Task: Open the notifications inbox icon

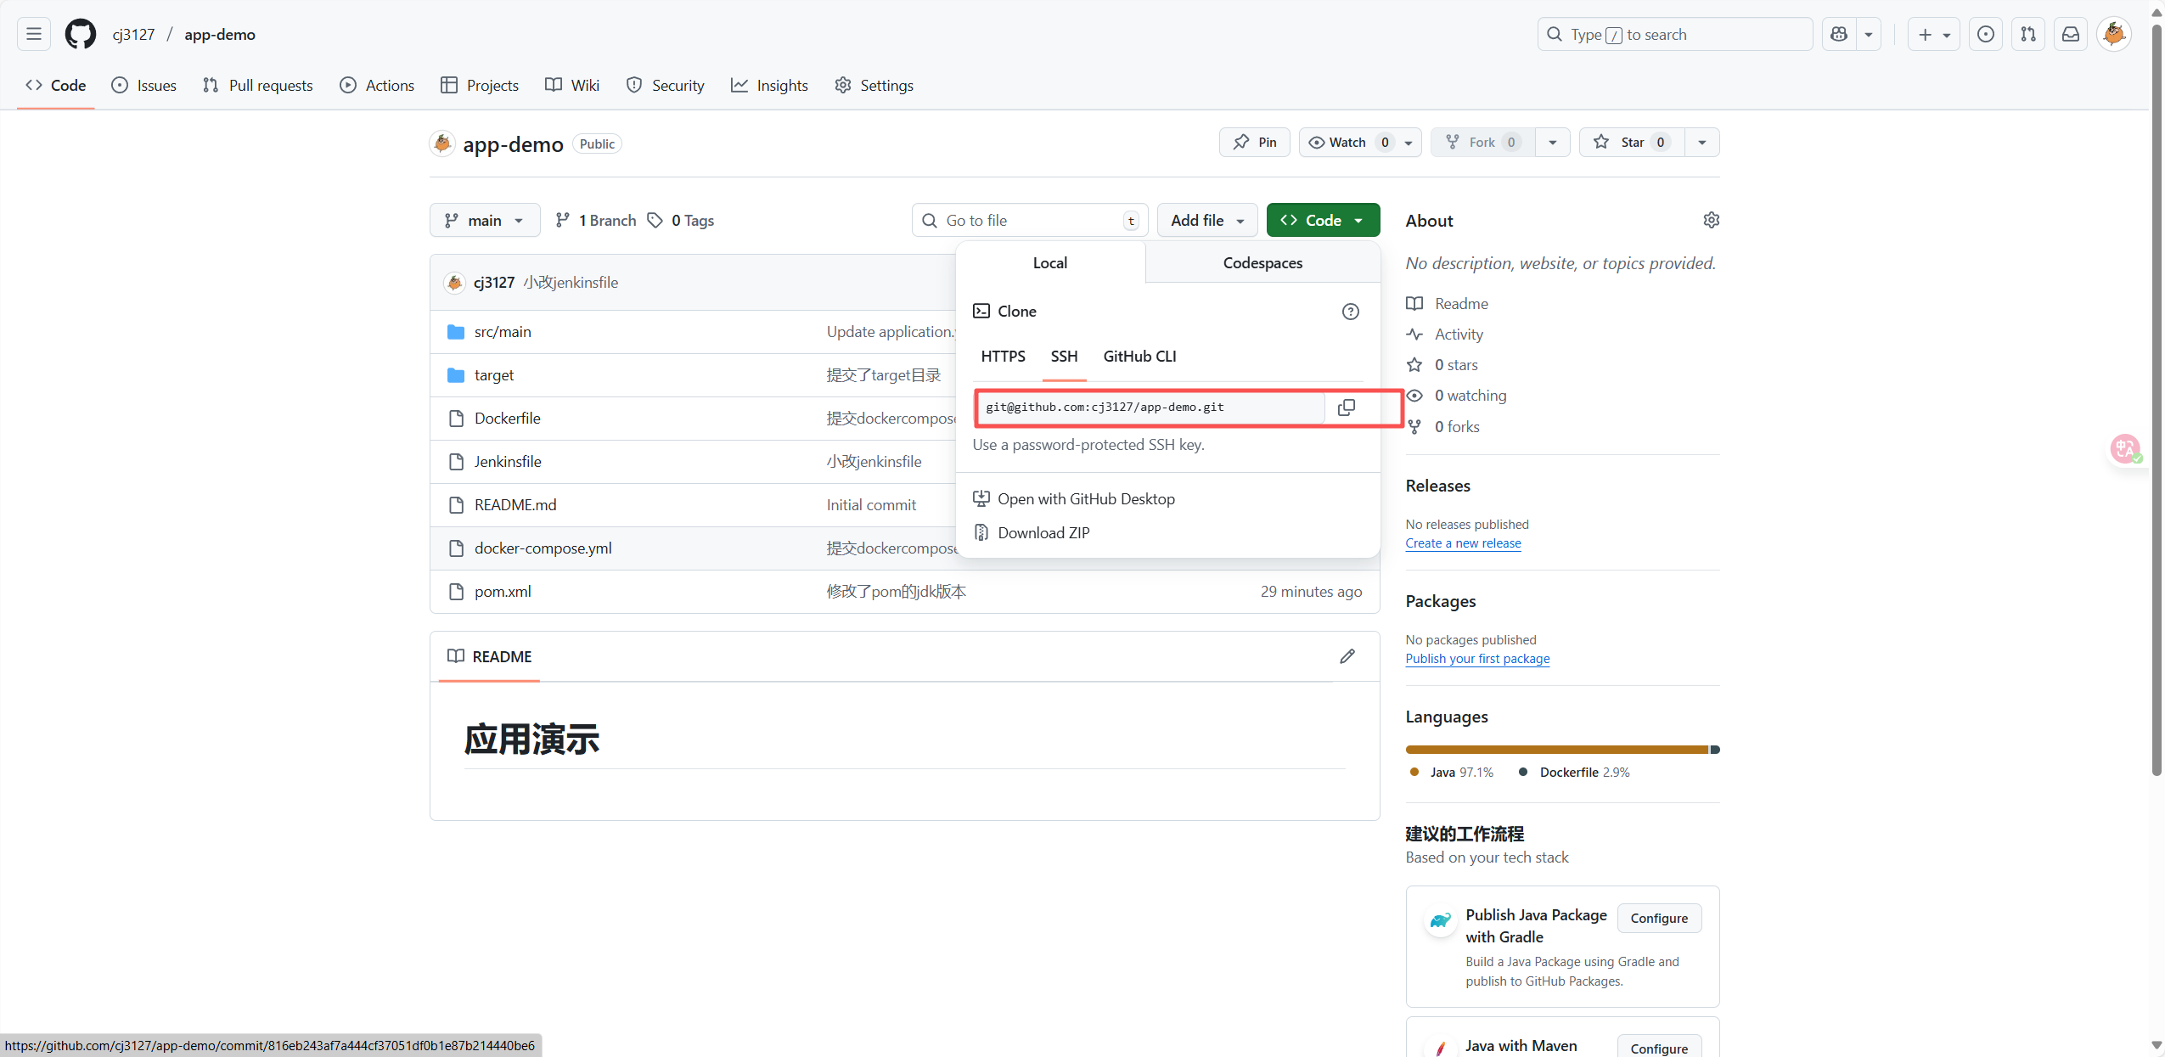Action: coord(2071,34)
